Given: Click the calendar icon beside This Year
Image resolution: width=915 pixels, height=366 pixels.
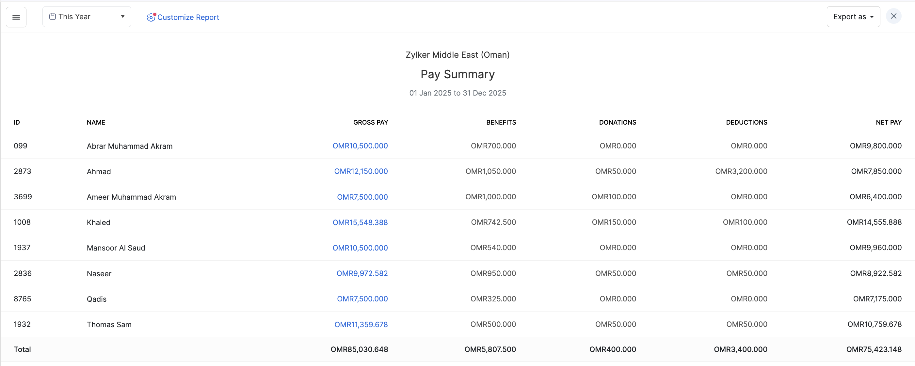Looking at the screenshot, I should 53,16.
